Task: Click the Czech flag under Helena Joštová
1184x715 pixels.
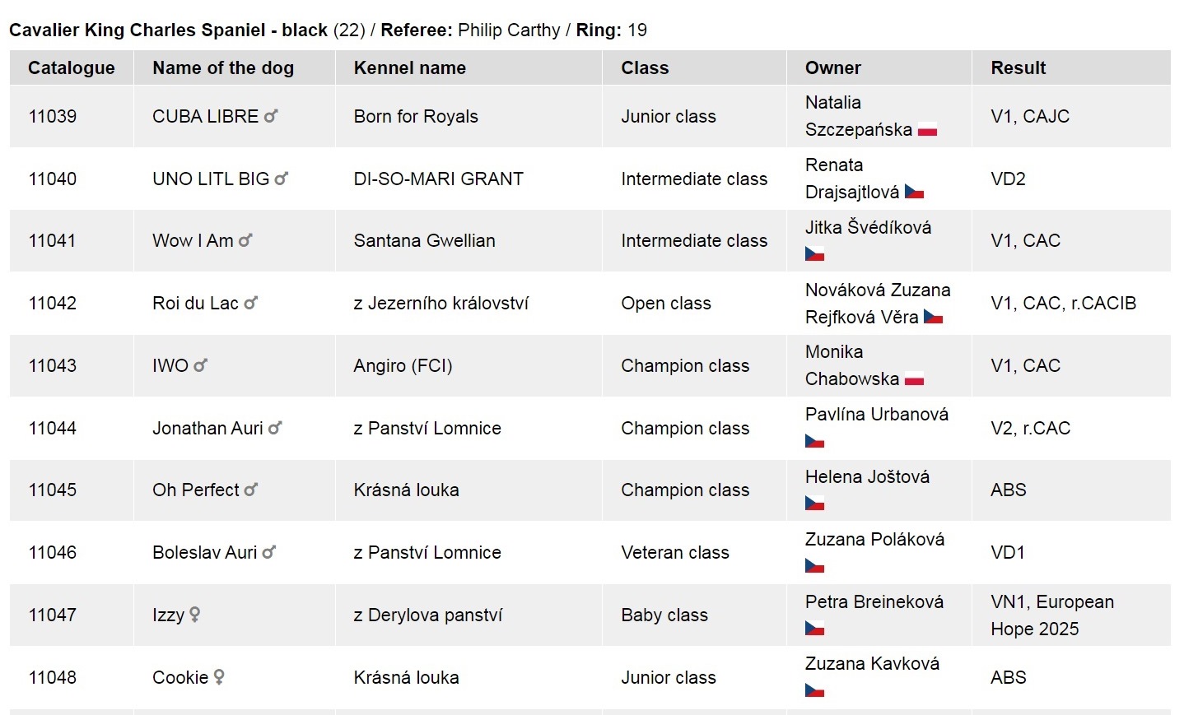Action: pyautogui.click(x=814, y=504)
